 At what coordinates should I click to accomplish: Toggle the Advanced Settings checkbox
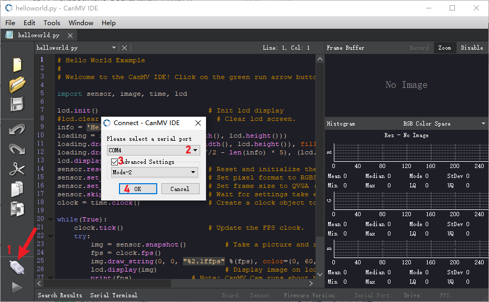pos(114,162)
